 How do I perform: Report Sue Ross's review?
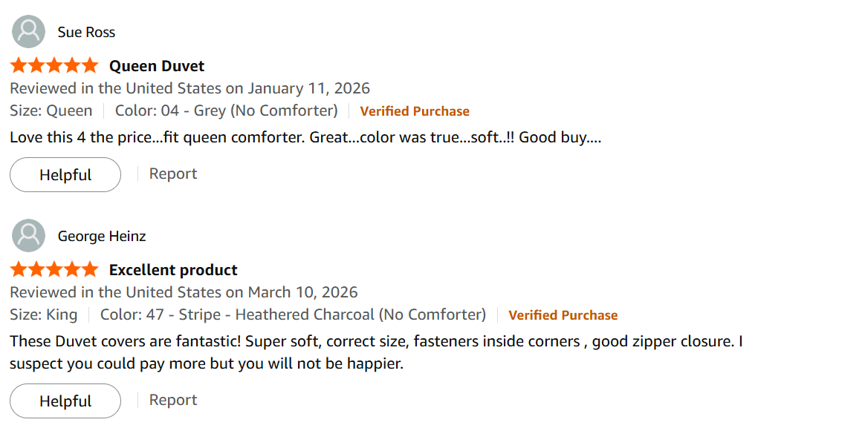tap(173, 174)
